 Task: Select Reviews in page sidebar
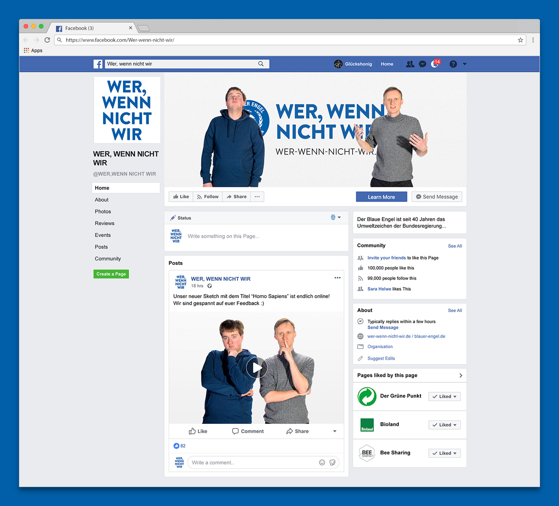(105, 223)
